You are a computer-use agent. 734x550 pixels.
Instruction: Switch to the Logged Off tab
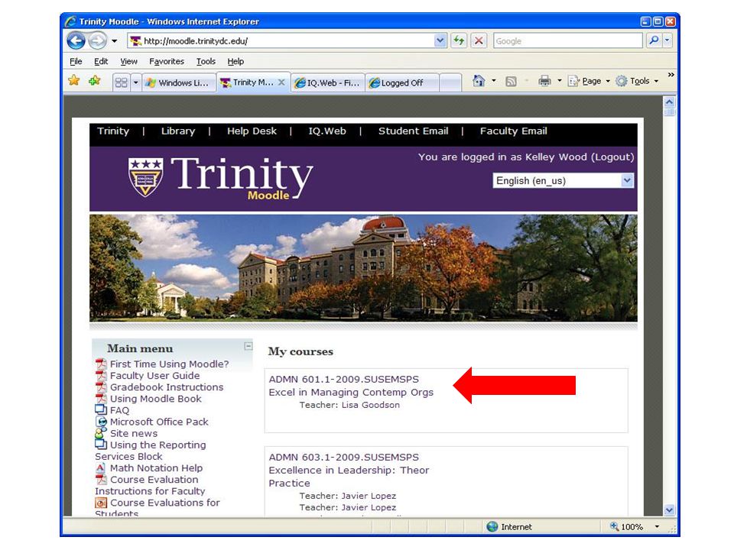coord(401,82)
